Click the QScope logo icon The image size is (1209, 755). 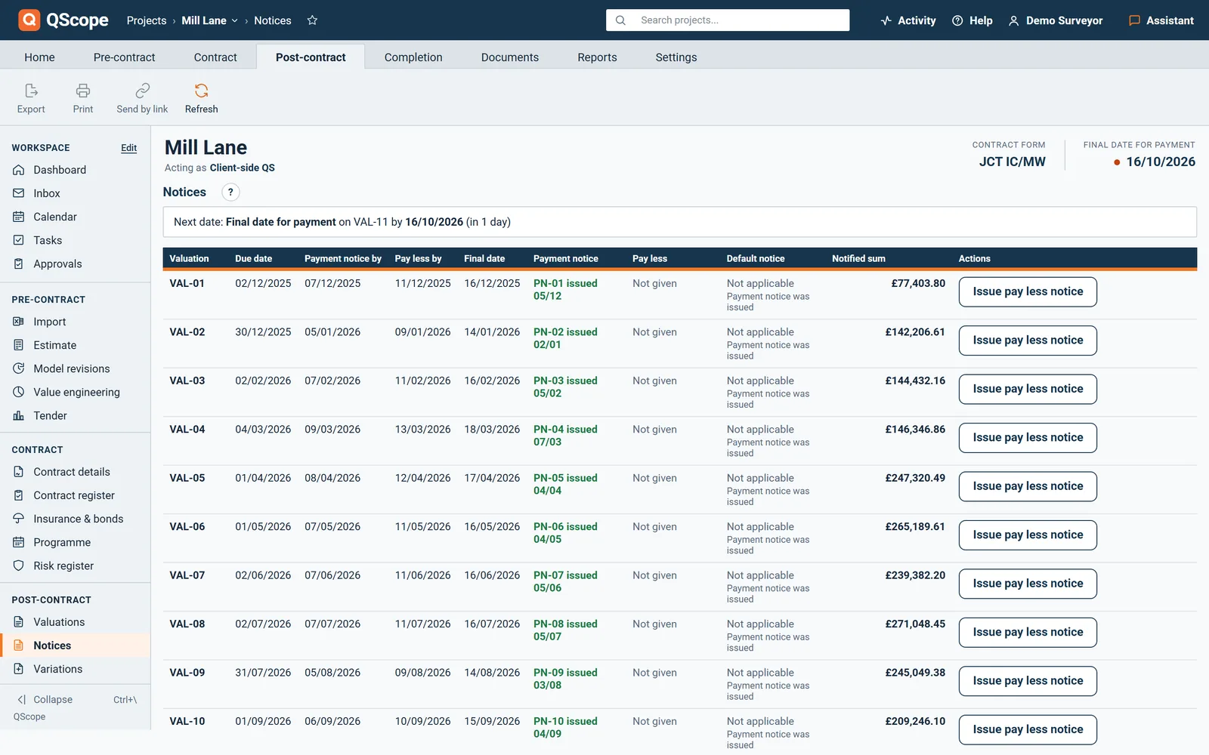(x=29, y=20)
